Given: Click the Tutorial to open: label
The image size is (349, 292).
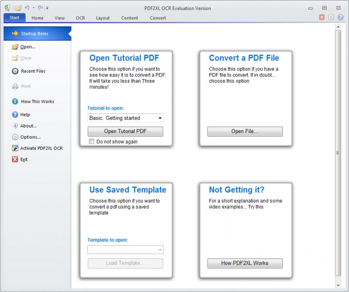Looking at the screenshot, I should coord(105,108).
